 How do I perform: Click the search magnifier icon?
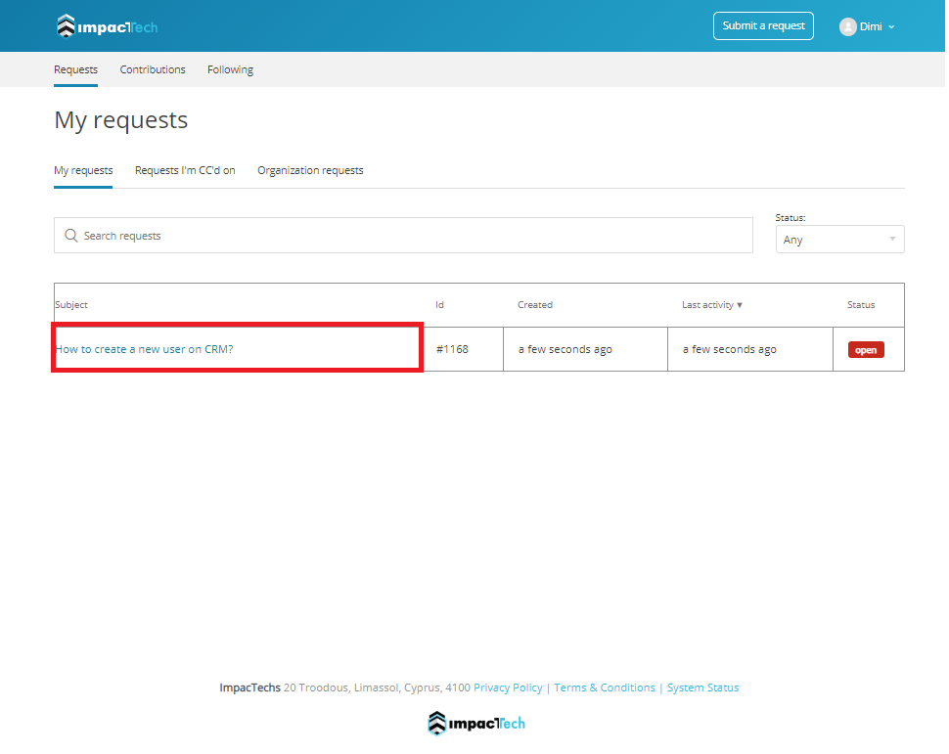(x=70, y=236)
